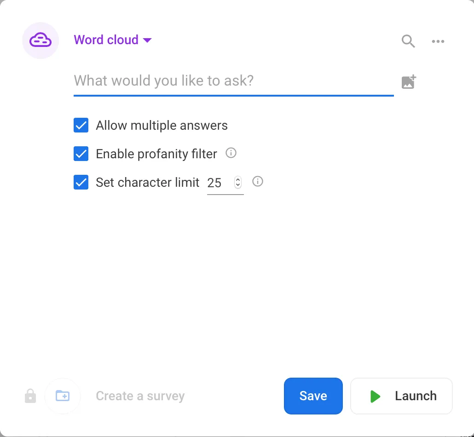Click the lock icon at bottom left
474x437 pixels.
[x=30, y=396]
